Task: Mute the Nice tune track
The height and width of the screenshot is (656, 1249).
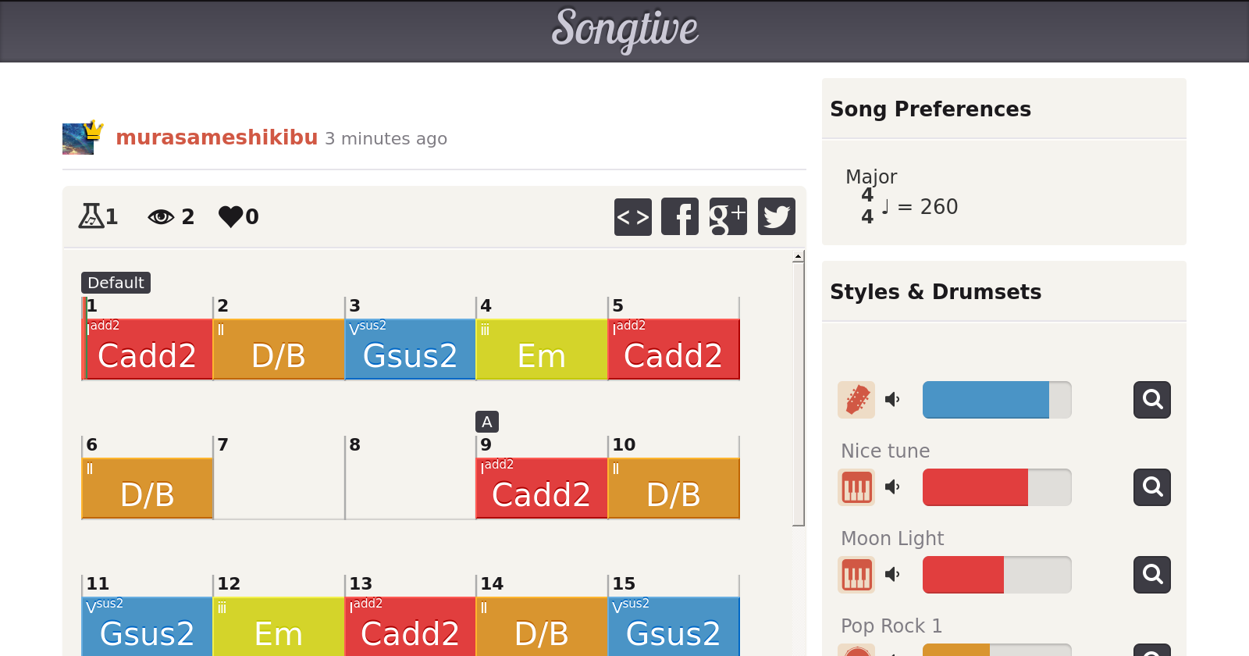Action: click(893, 487)
